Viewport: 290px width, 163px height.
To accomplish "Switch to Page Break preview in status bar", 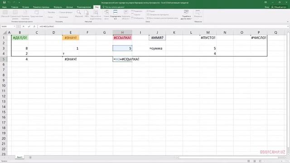I will [260, 161].
